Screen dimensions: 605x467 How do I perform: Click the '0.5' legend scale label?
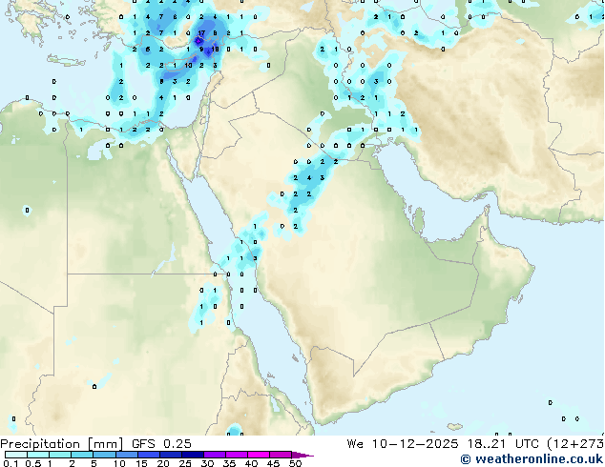33,463
